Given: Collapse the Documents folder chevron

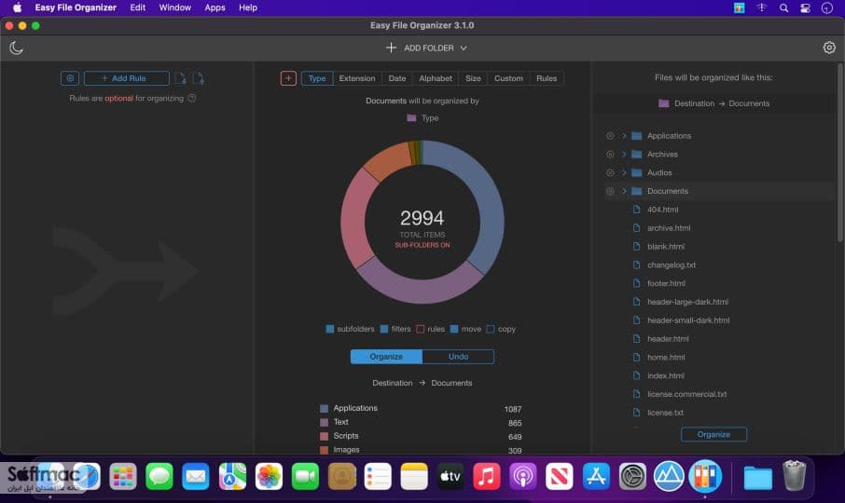Looking at the screenshot, I should click(624, 191).
